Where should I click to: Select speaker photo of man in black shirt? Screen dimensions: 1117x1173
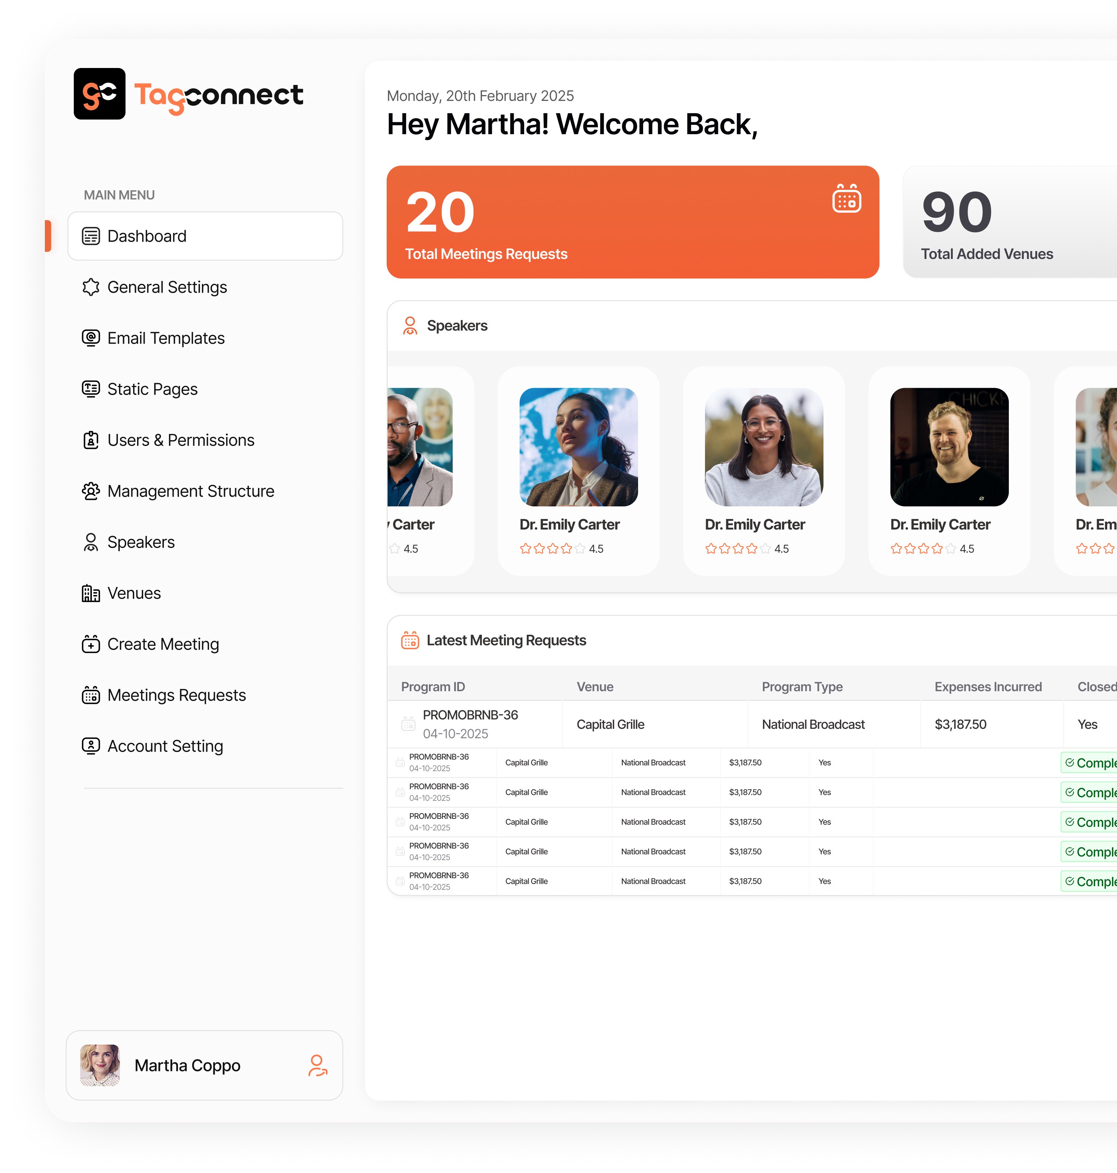948,447
